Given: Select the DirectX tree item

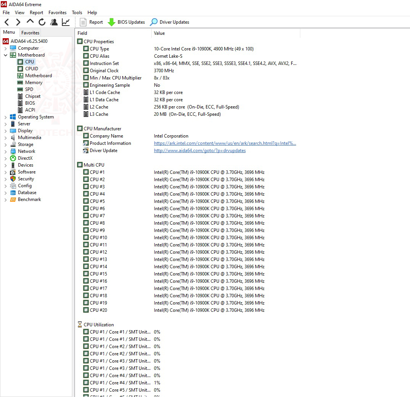Looking at the screenshot, I should tap(21, 158).
